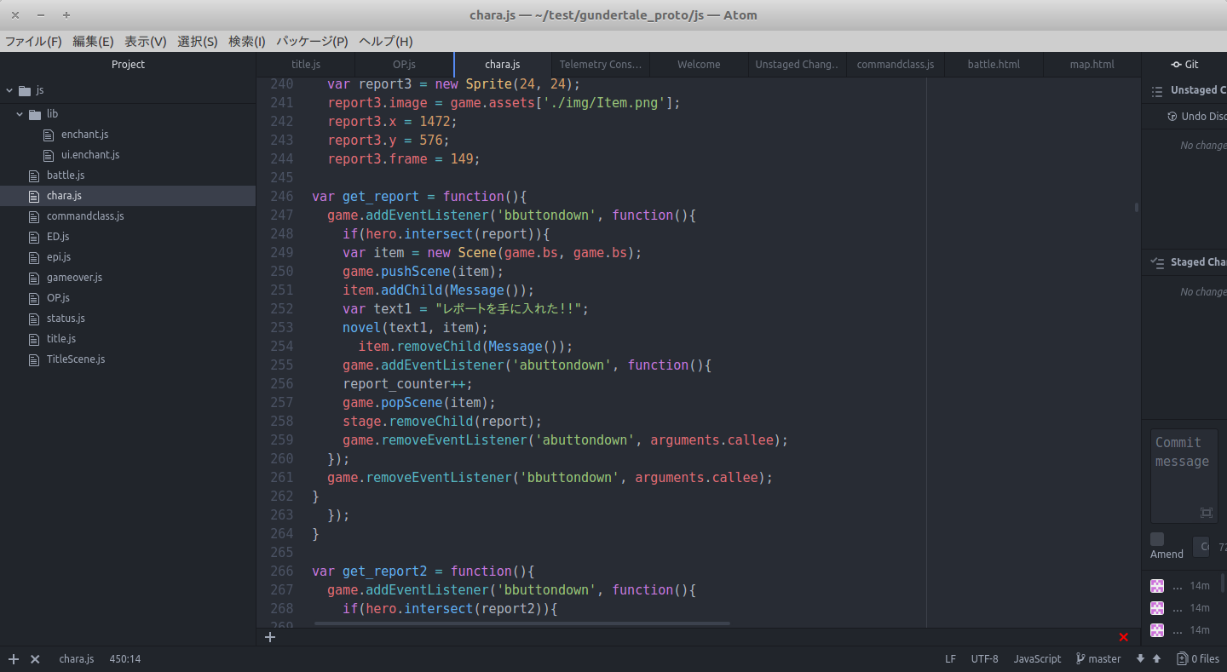This screenshot has height=672, width=1227.
Task: Click the status bar X icon
Action: point(35,659)
